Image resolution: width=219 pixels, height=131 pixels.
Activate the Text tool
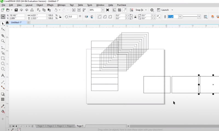3,75
